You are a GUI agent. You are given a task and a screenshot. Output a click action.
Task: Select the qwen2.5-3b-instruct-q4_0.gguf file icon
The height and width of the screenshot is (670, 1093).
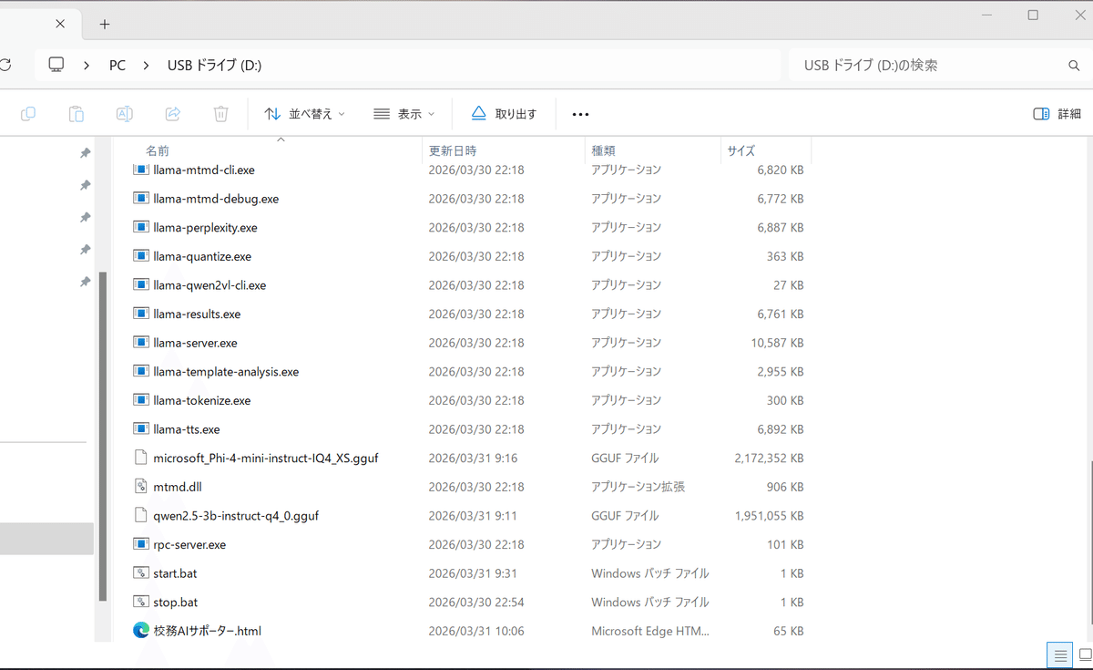(140, 515)
